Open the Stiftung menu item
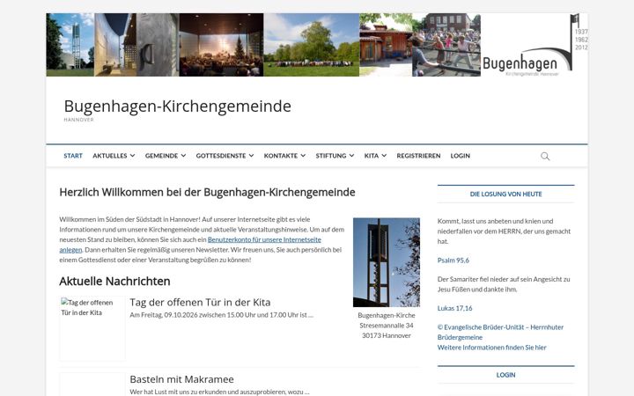Viewport: 634px width, 396px height. [331, 156]
